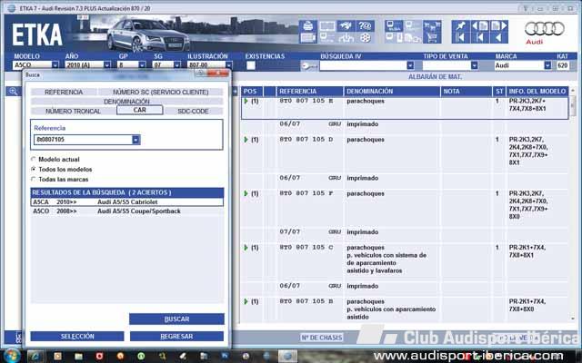Click the blank screen icon next to printer
The width and height of the screenshot is (582, 363).
(x=327, y=26)
